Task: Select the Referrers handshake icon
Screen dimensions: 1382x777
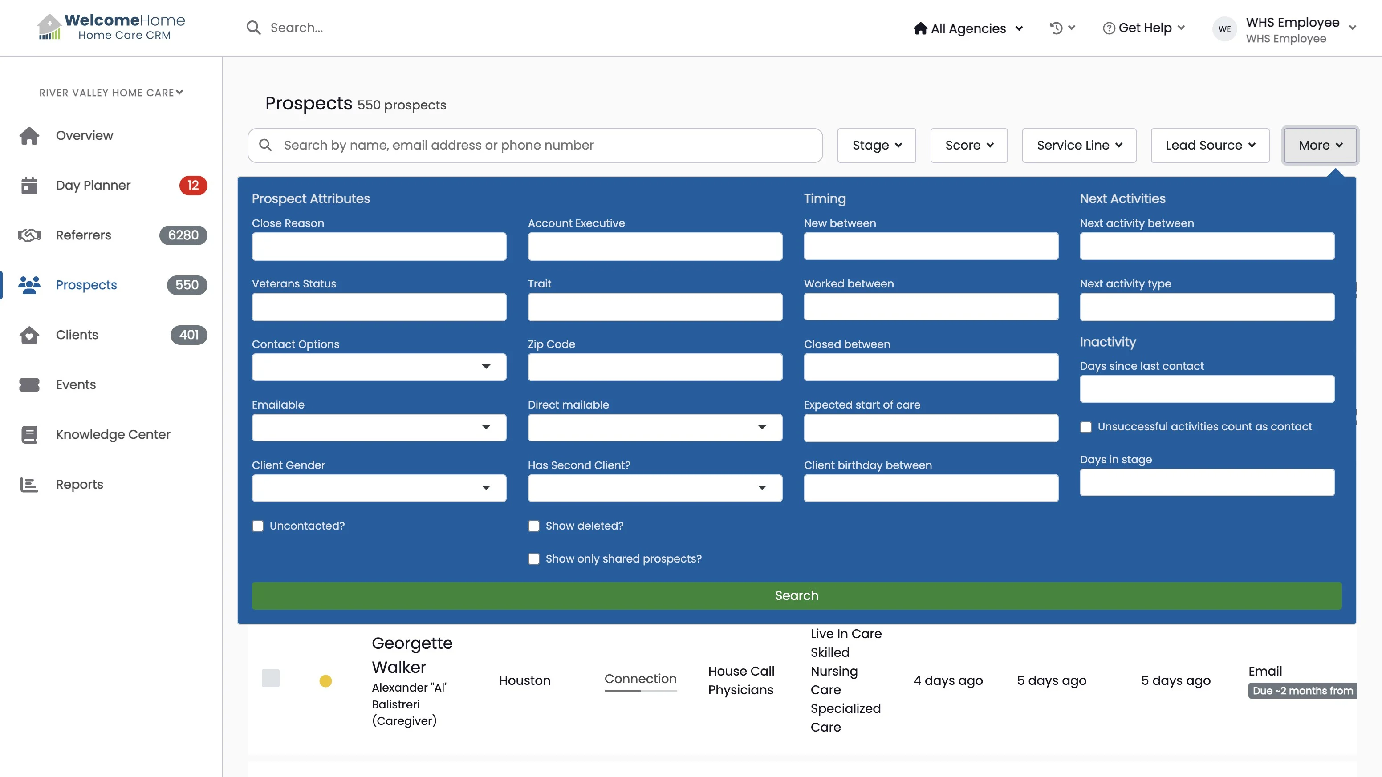Action: [29, 235]
